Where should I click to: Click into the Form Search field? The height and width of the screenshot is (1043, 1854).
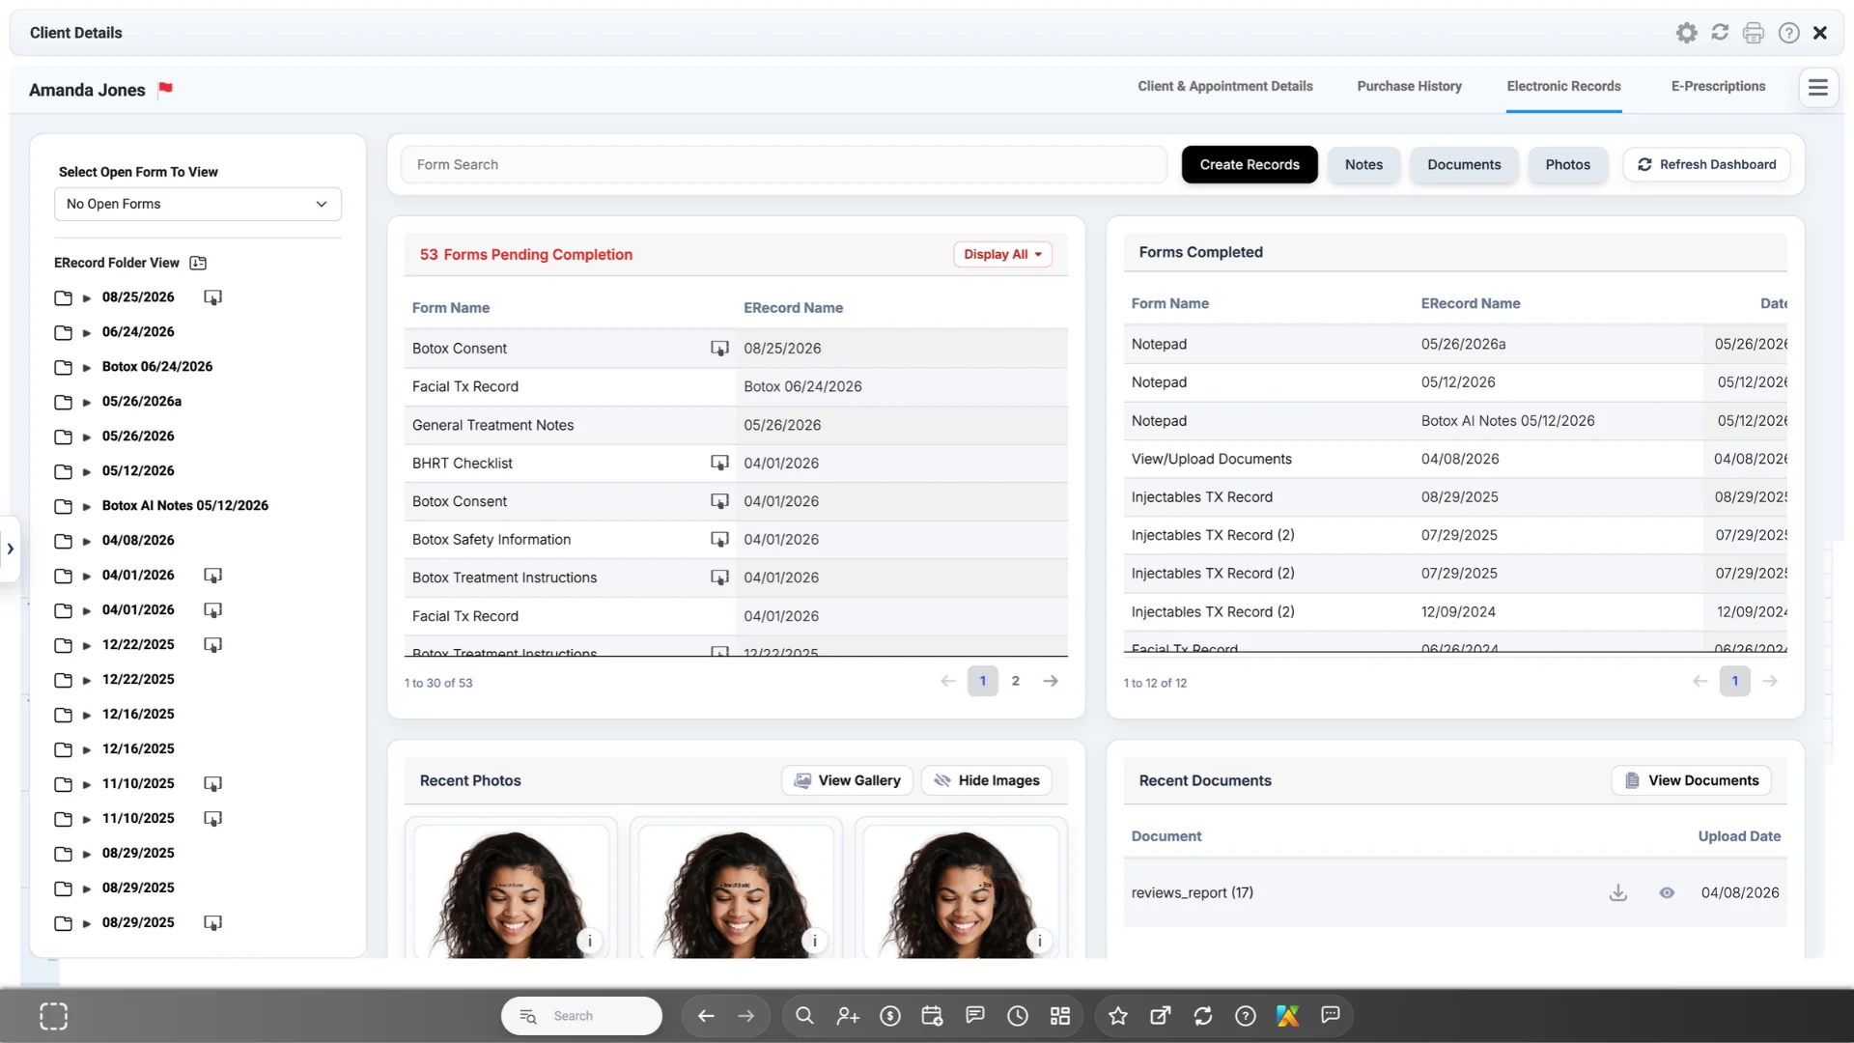click(783, 164)
